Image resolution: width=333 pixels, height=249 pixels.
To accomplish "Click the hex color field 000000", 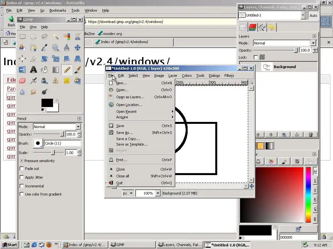I will [298, 237].
